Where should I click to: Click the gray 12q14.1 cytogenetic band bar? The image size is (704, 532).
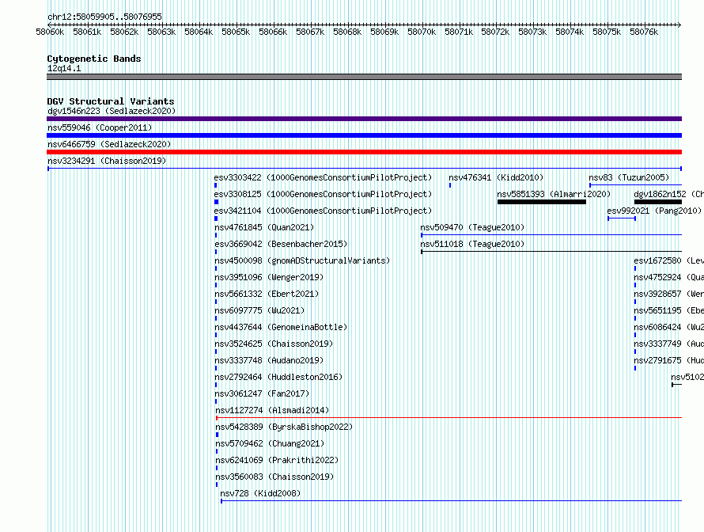(364, 77)
